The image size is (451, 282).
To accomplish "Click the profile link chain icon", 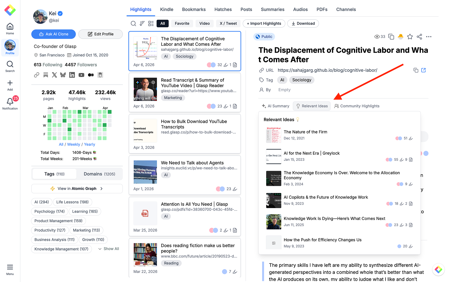I will (37, 75).
